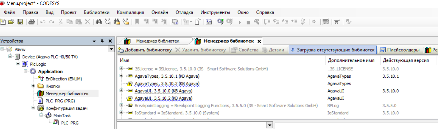Pin the Устройства panel with pushpin
Screen dimensions: 438x129
102,41
